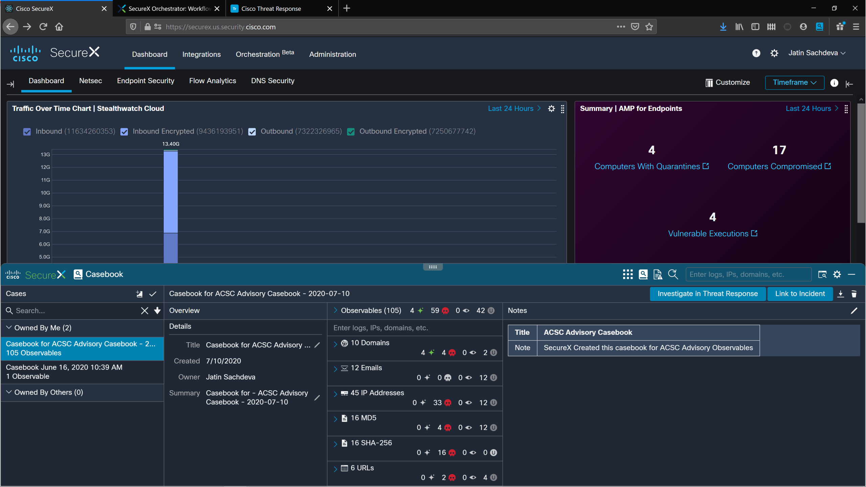
Task: Click the orbital search icon in ribbon
Action: click(673, 274)
